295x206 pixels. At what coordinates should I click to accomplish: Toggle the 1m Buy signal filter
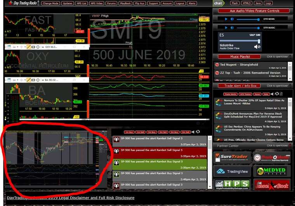pyautogui.click(x=129, y=132)
